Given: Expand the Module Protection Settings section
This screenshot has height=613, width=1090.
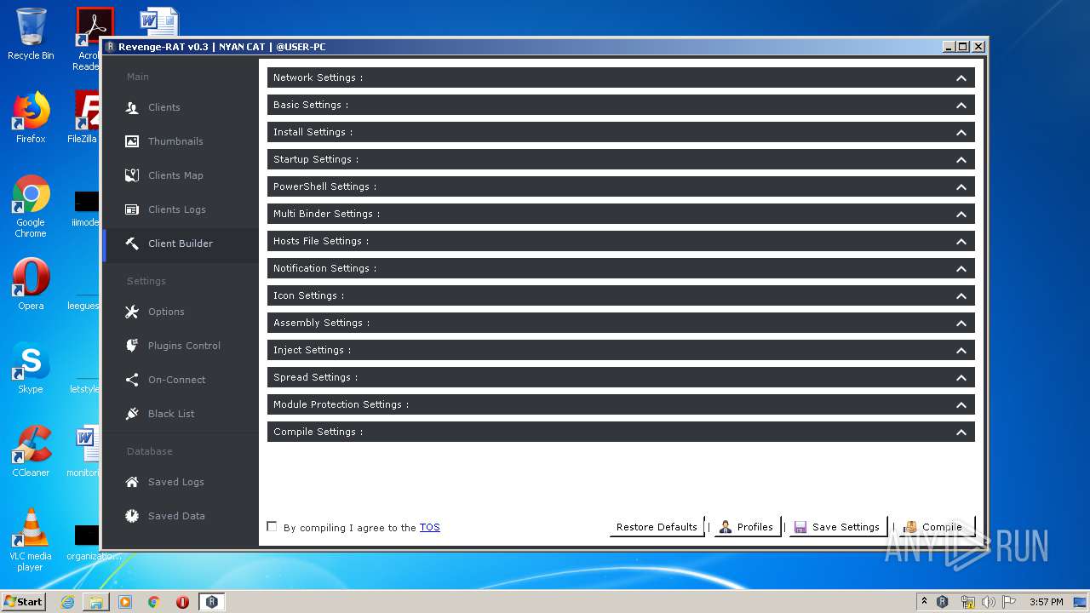Looking at the screenshot, I should pos(621,404).
